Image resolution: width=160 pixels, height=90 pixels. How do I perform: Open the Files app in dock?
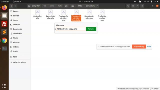point(4,16)
